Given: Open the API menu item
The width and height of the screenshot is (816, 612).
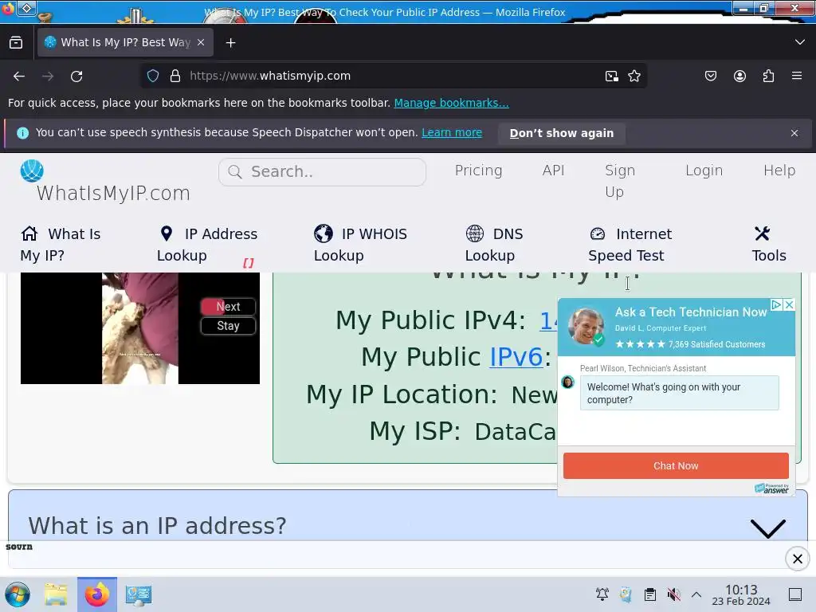Looking at the screenshot, I should (553, 171).
